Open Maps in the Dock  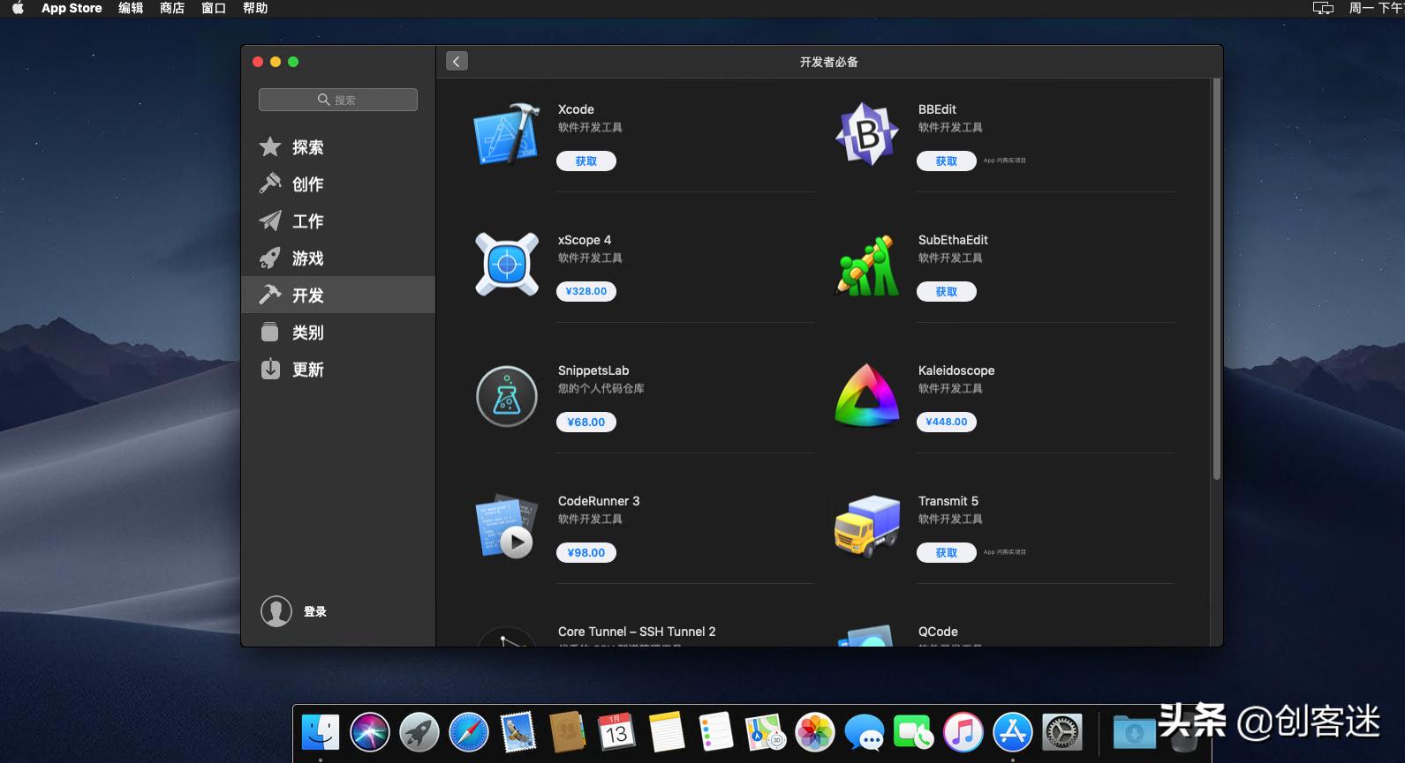point(766,732)
